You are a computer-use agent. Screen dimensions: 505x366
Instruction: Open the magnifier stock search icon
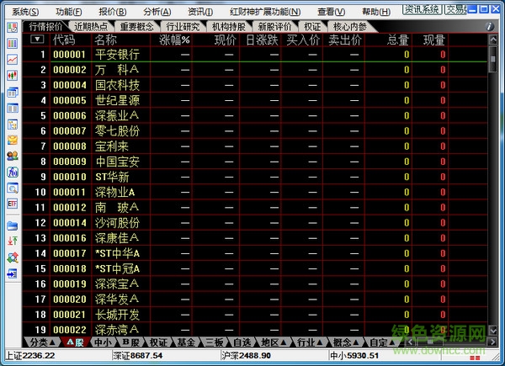point(13,188)
